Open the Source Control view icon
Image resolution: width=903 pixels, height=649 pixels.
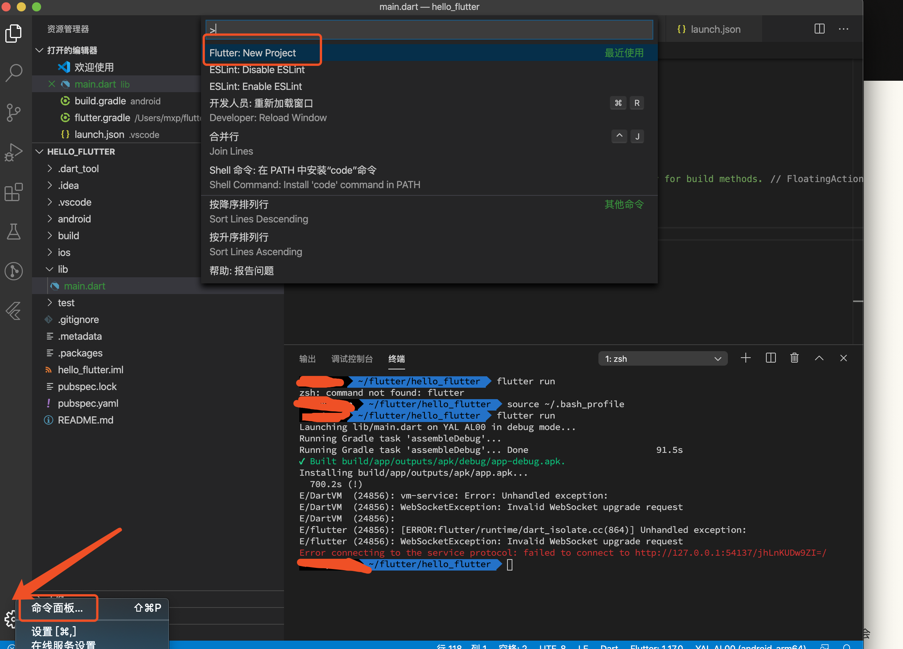[x=14, y=113]
